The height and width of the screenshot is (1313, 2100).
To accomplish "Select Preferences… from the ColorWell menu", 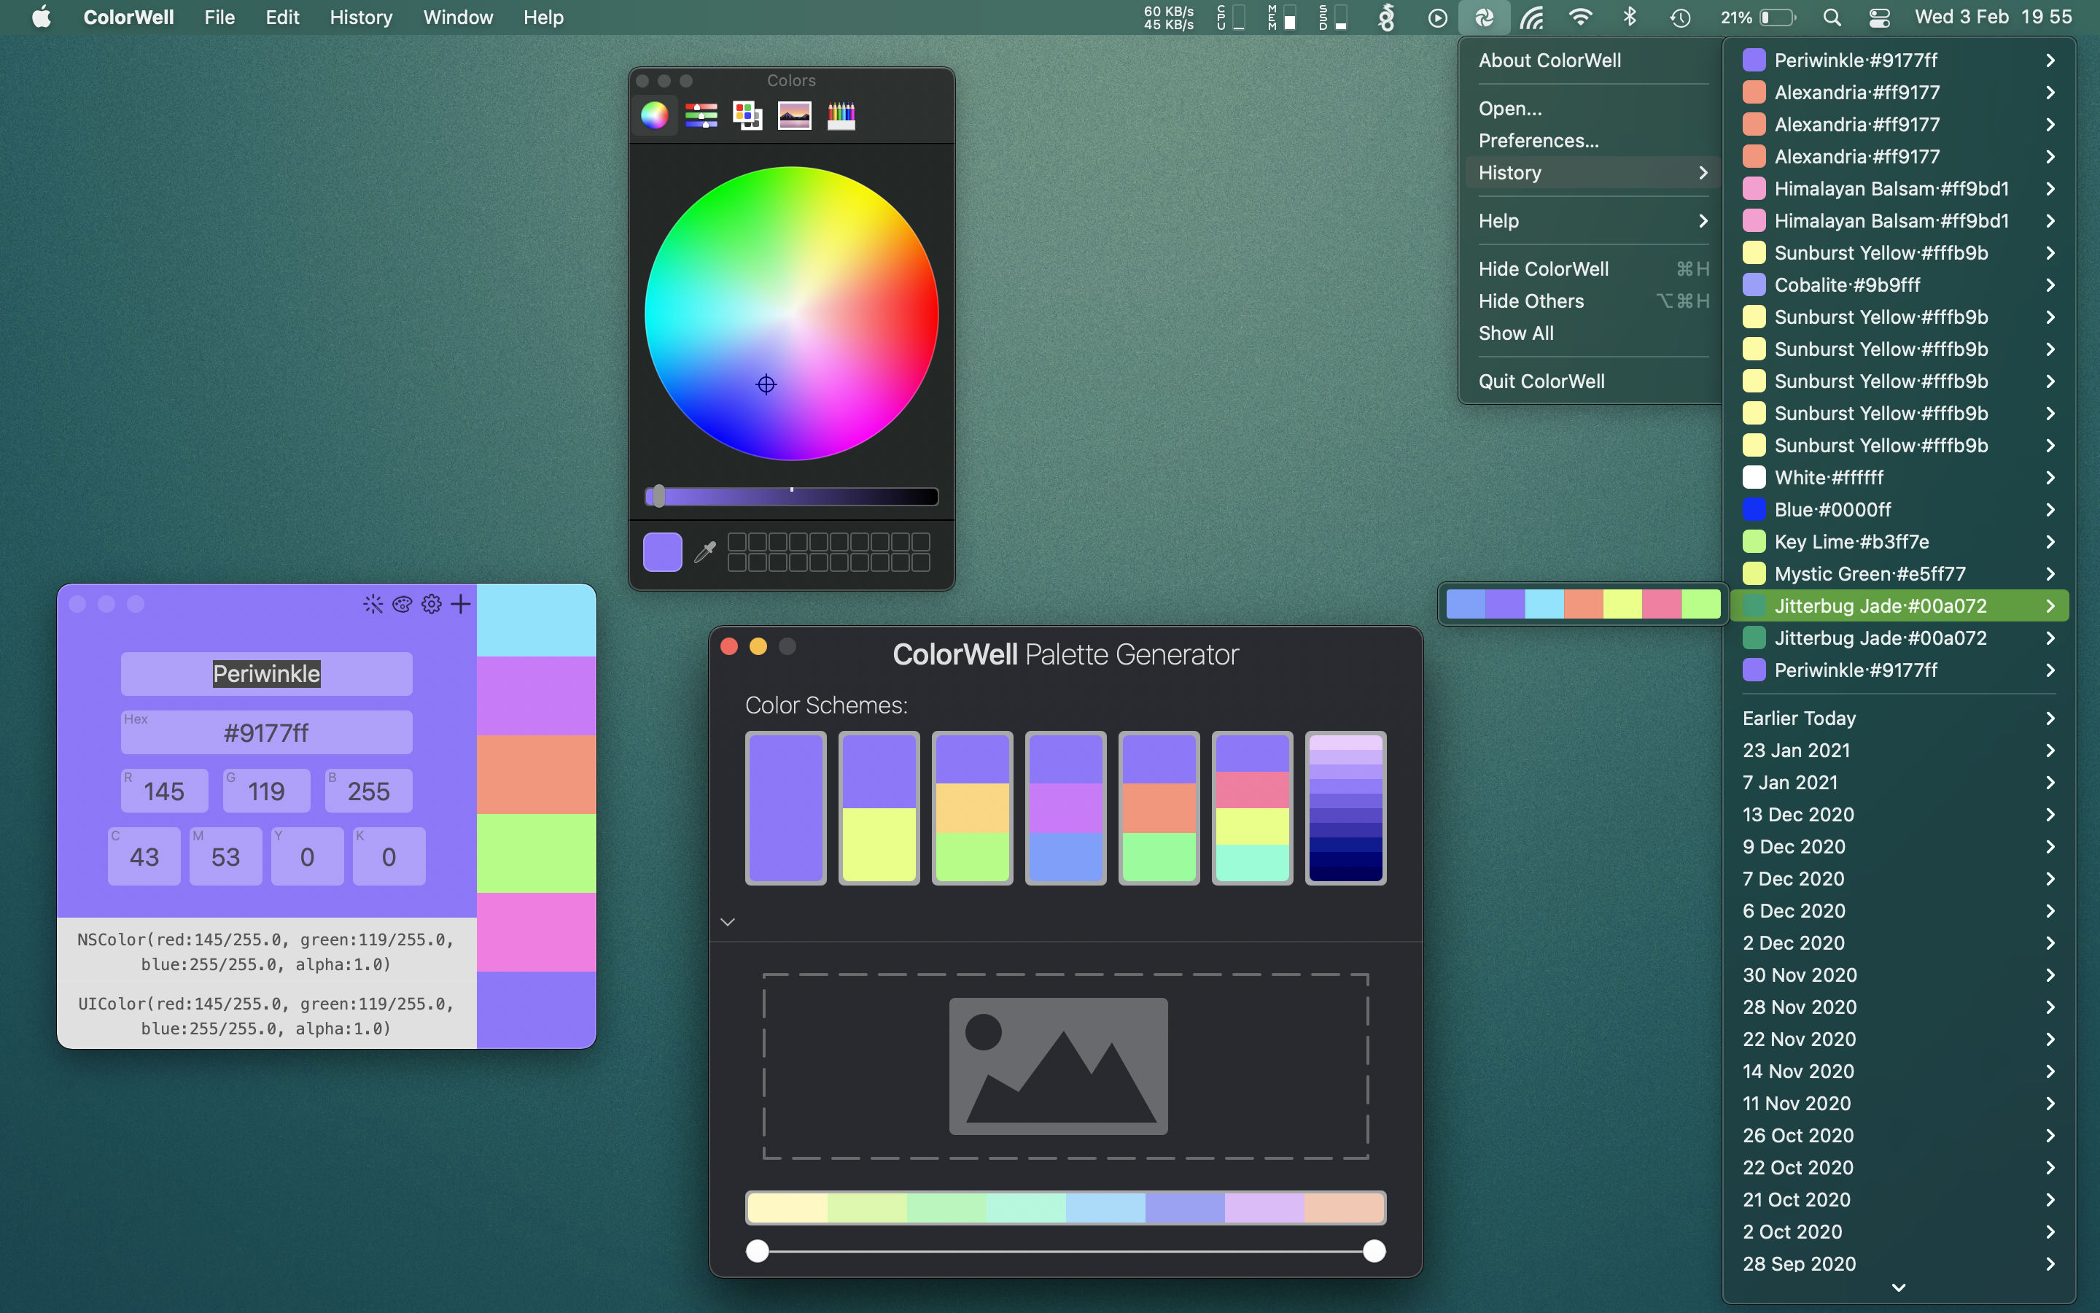I will (x=1538, y=141).
